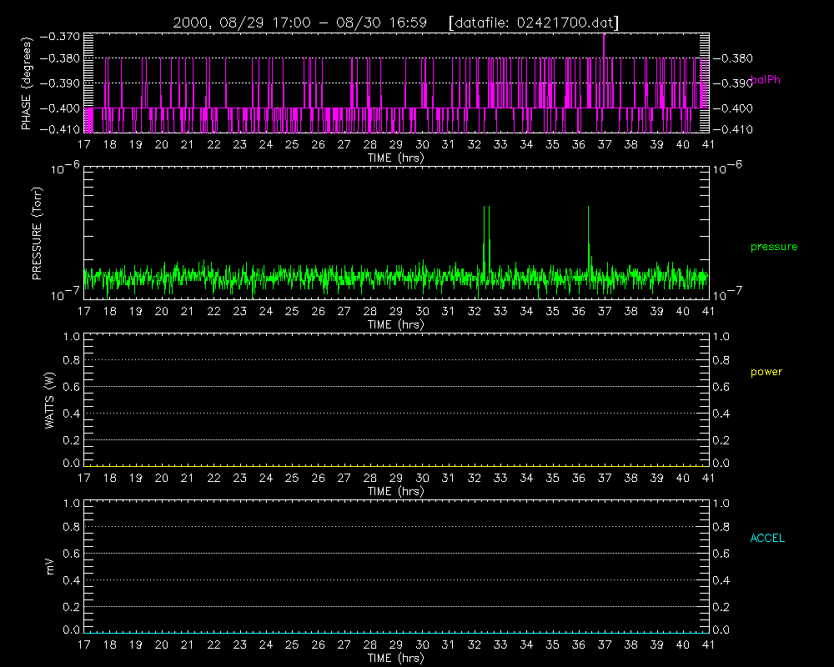Click hour 17 tick under phase plot
The width and height of the screenshot is (834, 667).
point(84,145)
